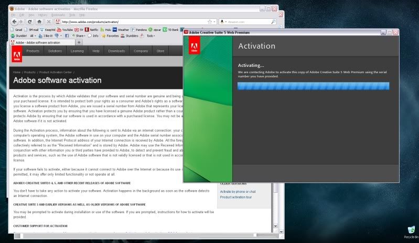419x243 pixels.
Task: Click the Adobe logo in activation dialog
Action: coord(194,45)
